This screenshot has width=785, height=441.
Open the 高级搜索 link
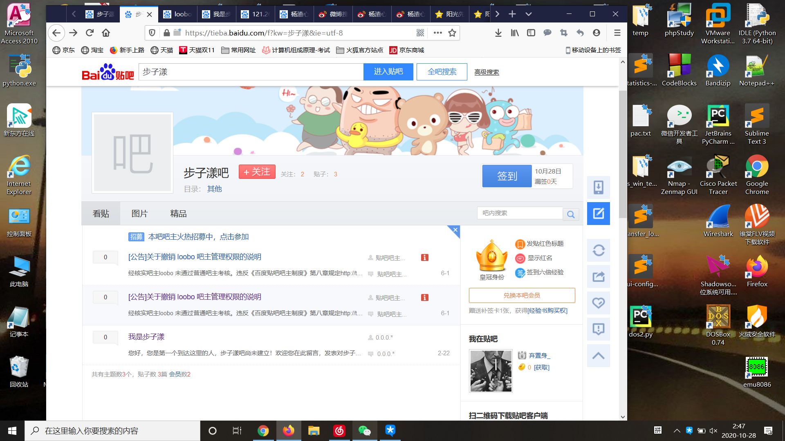(487, 72)
